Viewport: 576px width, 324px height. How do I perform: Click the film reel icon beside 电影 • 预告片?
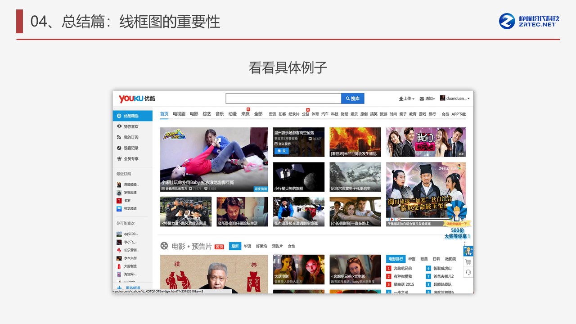pyautogui.click(x=164, y=246)
